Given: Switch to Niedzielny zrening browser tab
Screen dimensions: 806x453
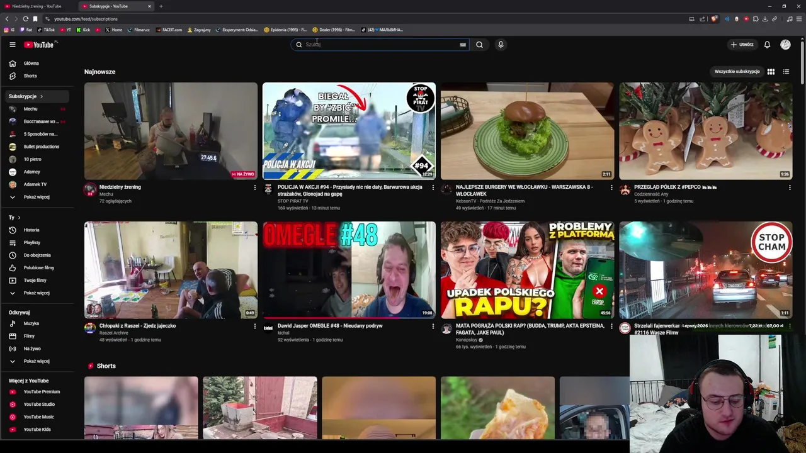Looking at the screenshot, I should point(40,6).
